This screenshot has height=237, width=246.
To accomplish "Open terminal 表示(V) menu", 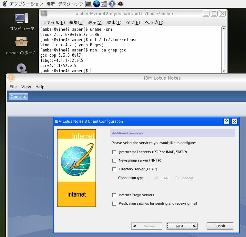I will 95,23.
